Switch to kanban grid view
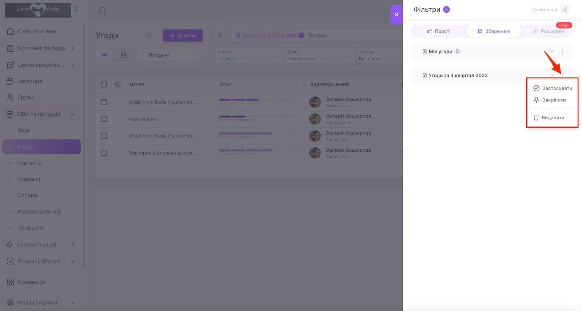The height and width of the screenshot is (311, 582). point(124,55)
